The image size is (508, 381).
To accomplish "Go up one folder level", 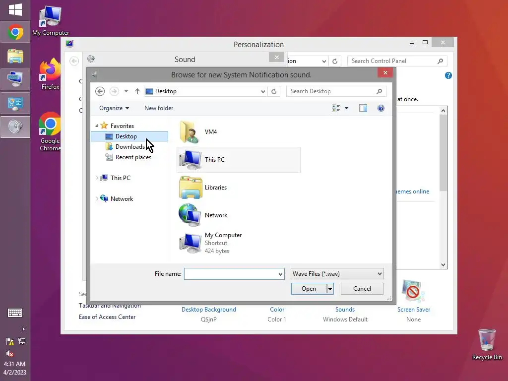I will click(137, 91).
